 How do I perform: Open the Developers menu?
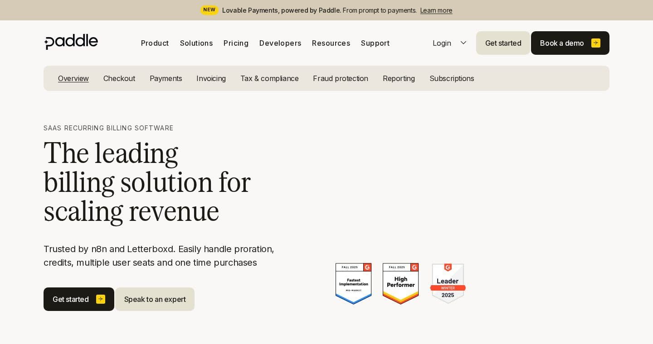pyautogui.click(x=280, y=43)
